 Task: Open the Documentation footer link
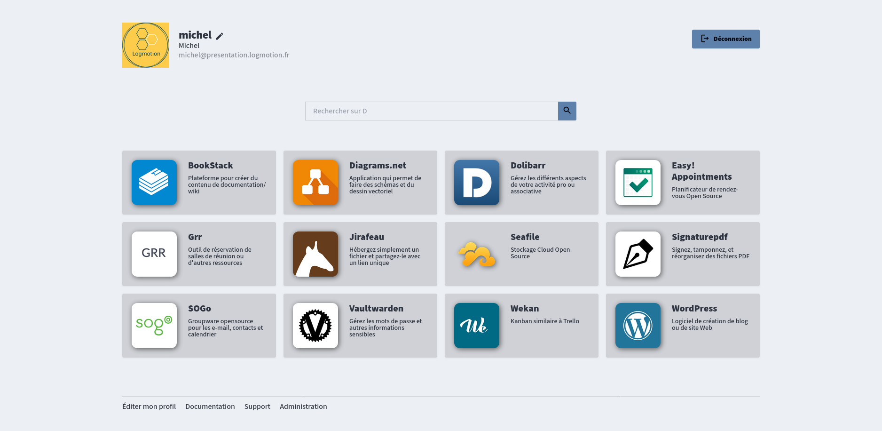pos(210,407)
